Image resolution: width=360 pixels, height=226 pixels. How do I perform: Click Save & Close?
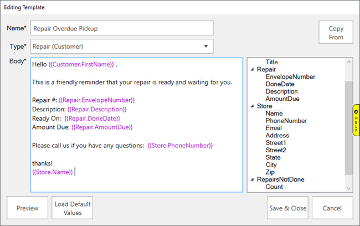287,208
